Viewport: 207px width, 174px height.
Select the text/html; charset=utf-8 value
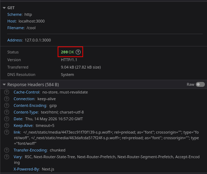click(62, 112)
